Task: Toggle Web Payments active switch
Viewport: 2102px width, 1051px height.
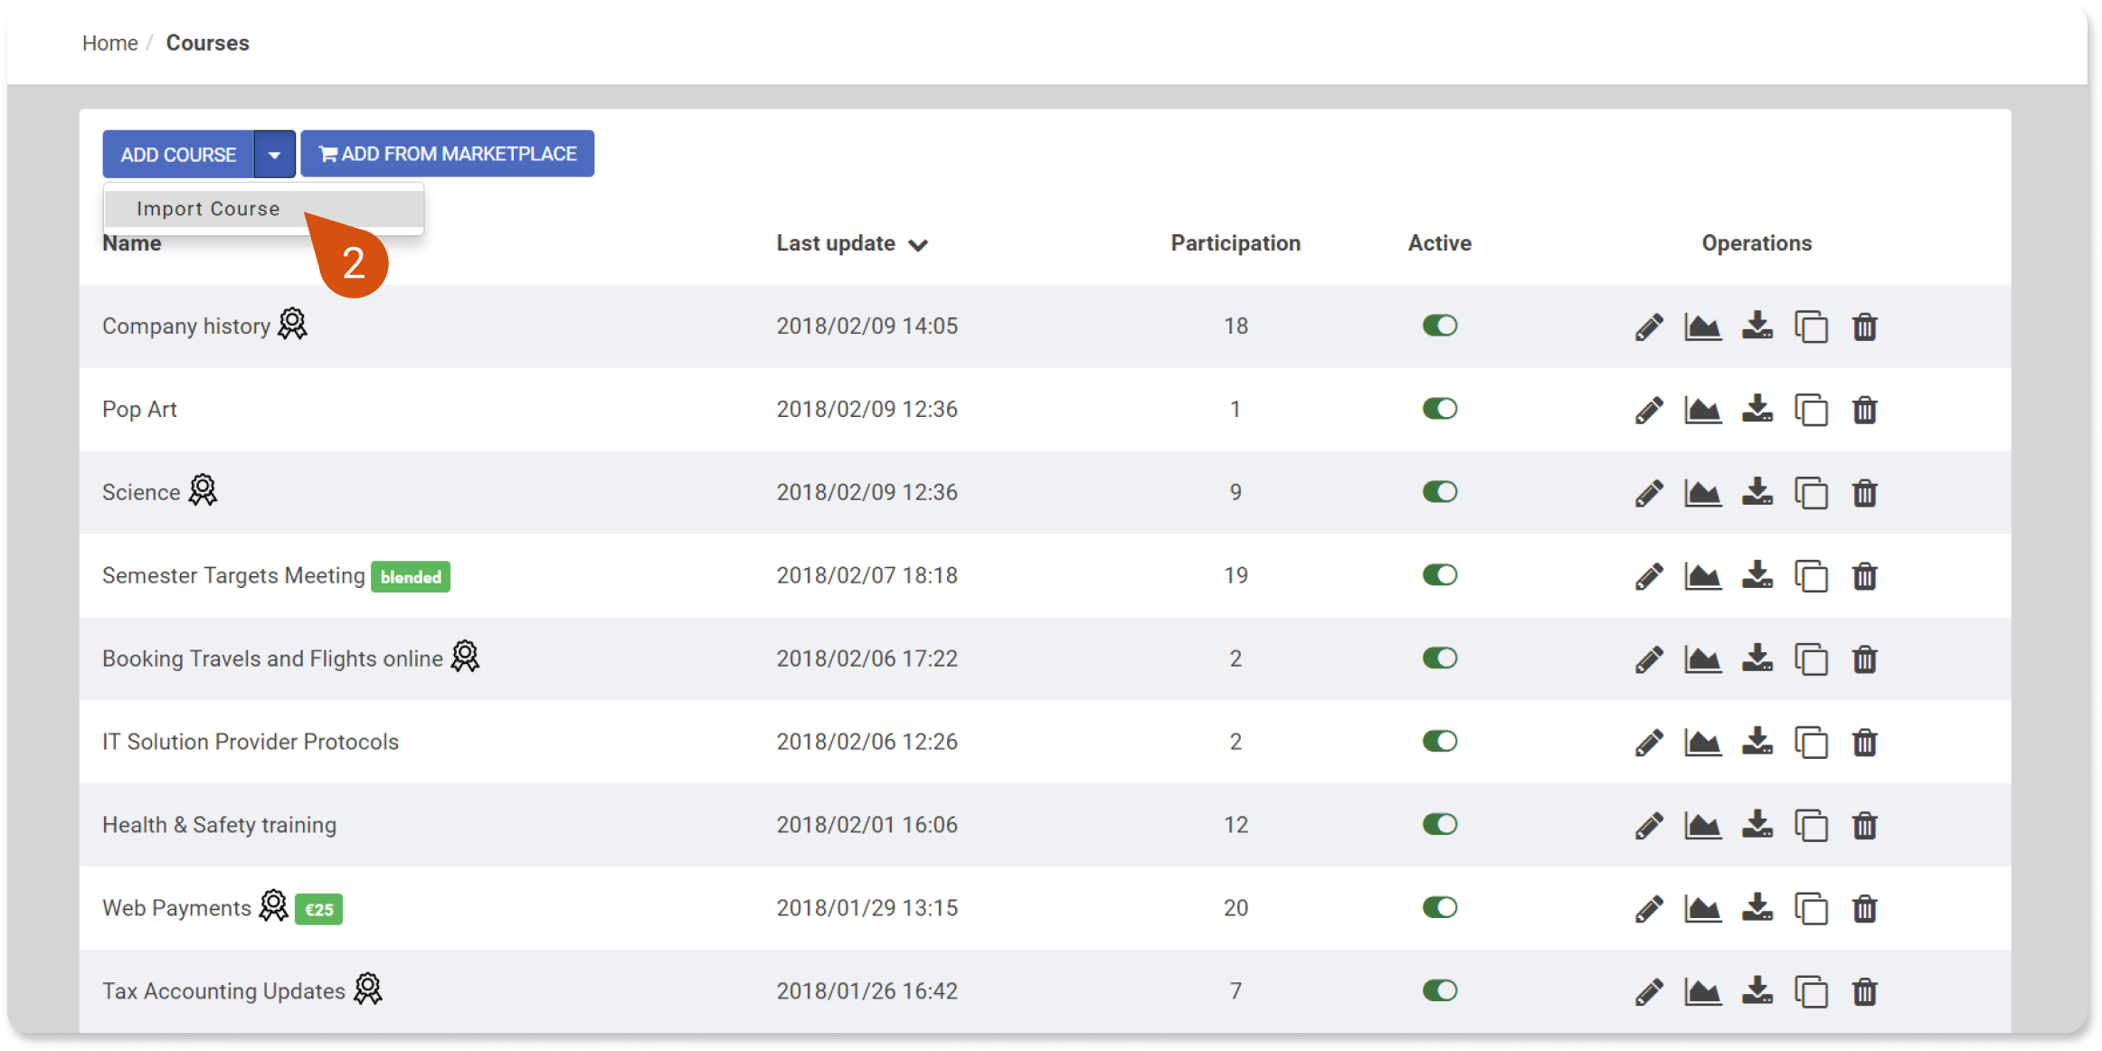Action: pyautogui.click(x=1439, y=908)
